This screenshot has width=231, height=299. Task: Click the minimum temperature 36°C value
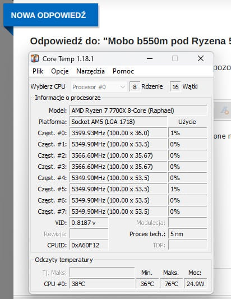pos(147,284)
